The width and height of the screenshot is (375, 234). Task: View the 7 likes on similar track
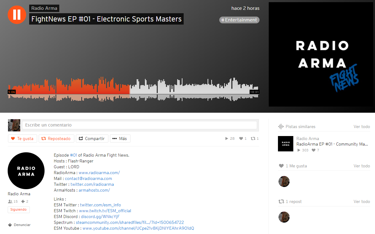tap(315, 150)
